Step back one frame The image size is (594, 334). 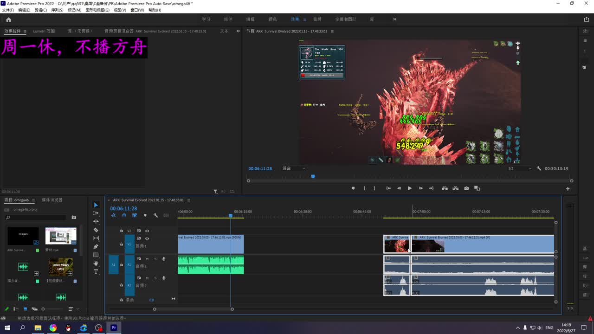399,188
